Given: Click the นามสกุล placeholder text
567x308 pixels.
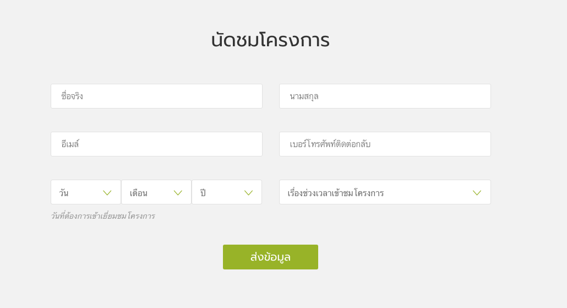Looking at the screenshot, I should click(x=304, y=96).
